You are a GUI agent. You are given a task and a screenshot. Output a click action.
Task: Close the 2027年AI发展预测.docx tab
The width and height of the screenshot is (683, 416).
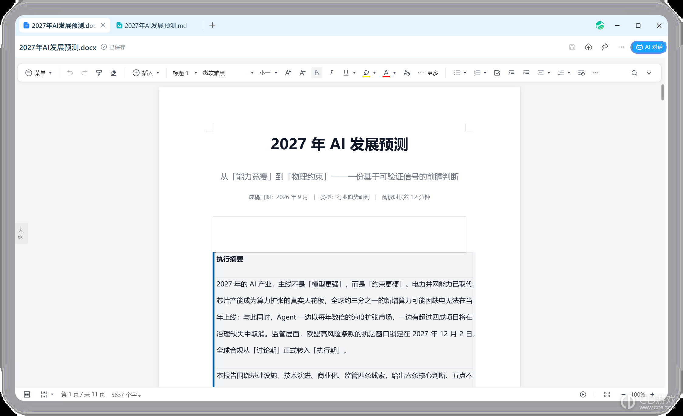tap(103, 25)
